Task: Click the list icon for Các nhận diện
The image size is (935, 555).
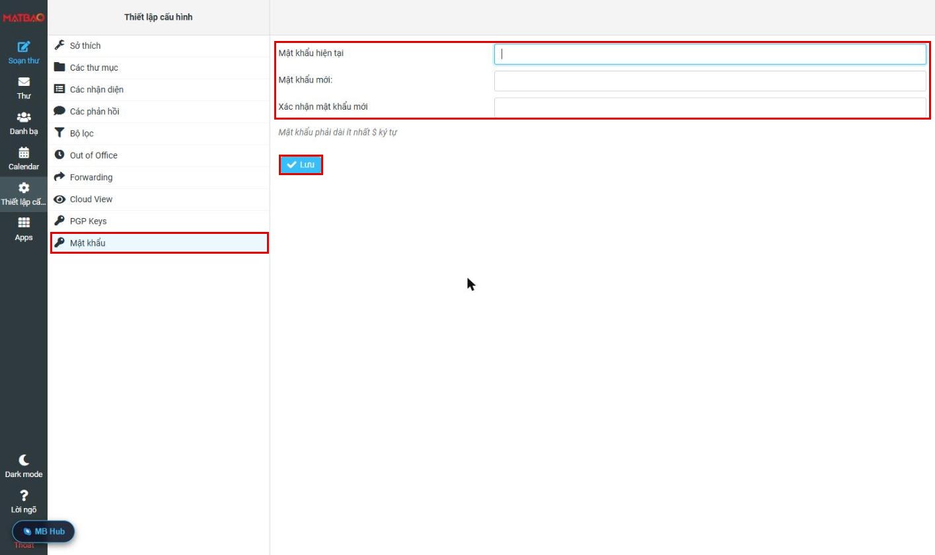Action: (x=59, y=89)
